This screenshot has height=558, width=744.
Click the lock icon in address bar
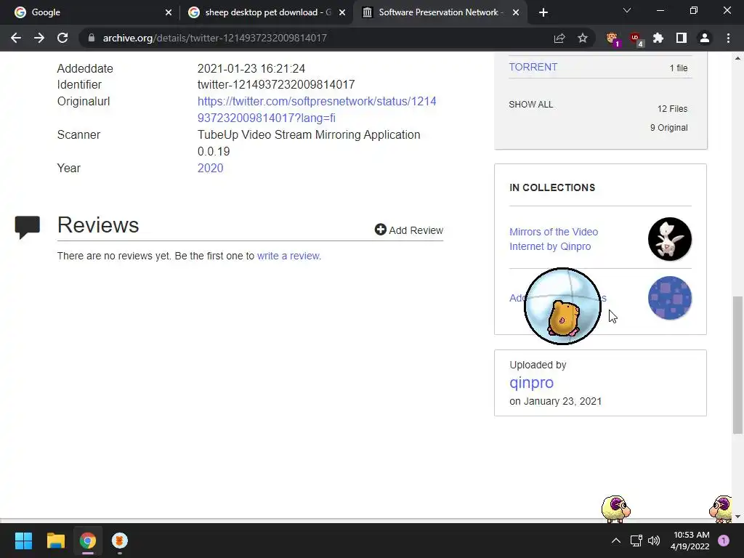tap(92, 38)
